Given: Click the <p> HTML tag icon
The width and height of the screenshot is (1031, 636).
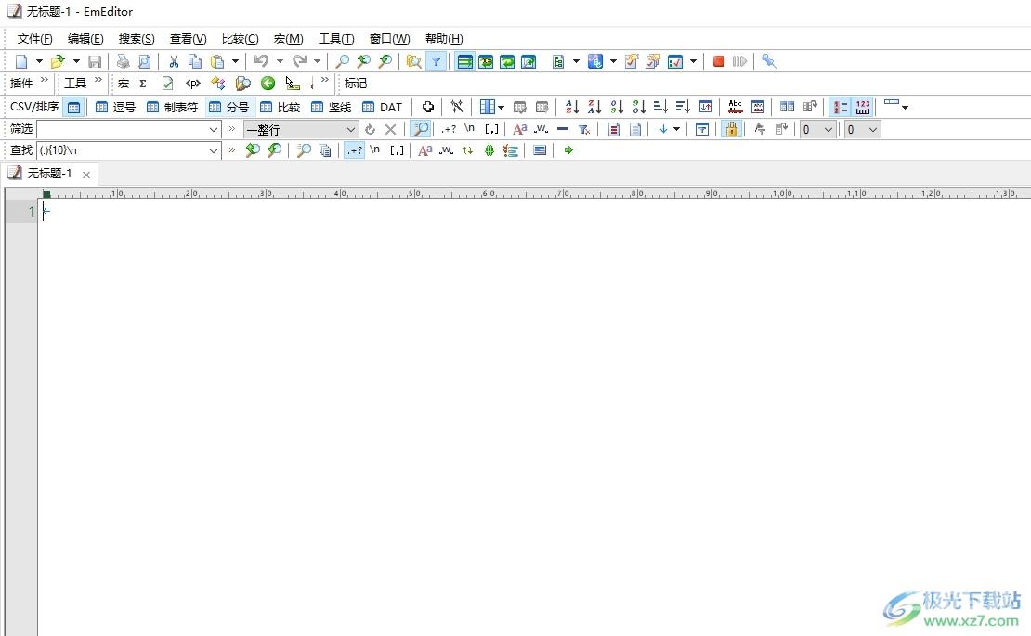Looking at the screenshot, I should [x=192, y=84].
